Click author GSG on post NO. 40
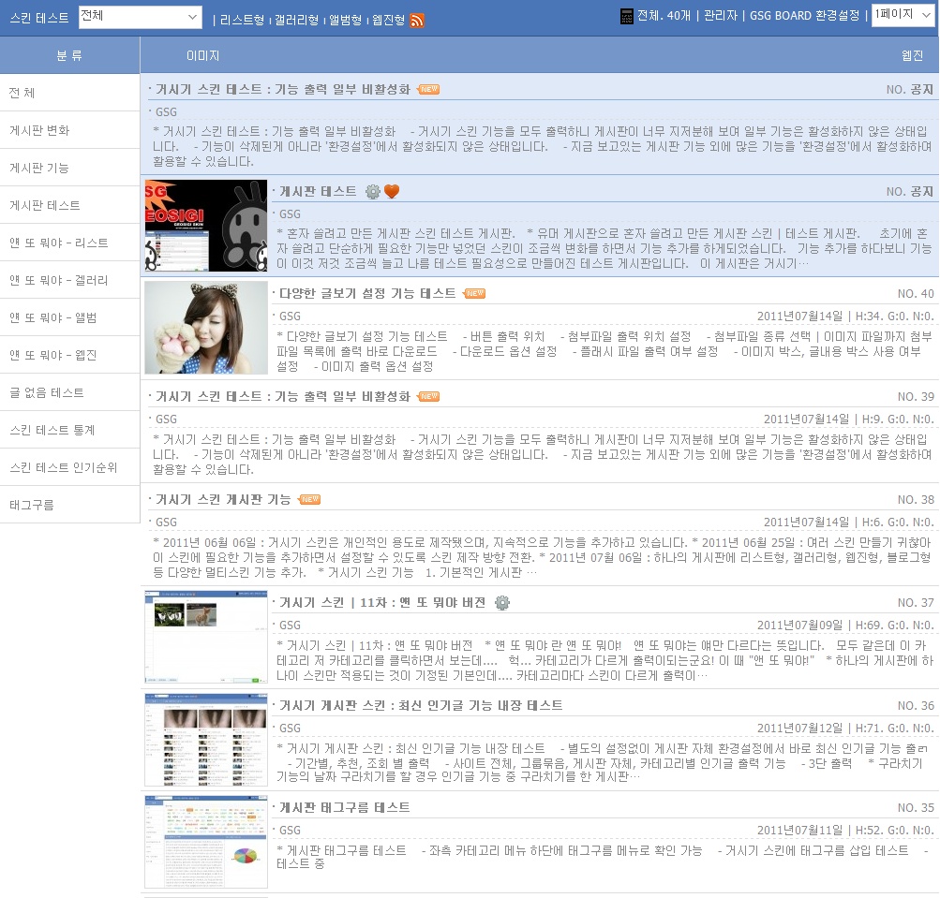Image resolution: width=940 pixels, height=898 pixels. point(290,317)
